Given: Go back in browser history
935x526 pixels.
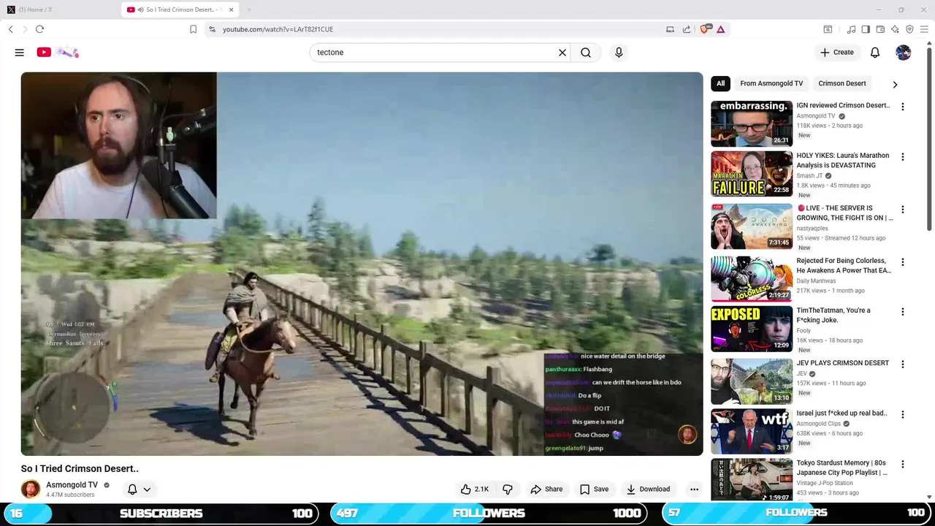Looking at the screenshot, I should coord(11,29).
